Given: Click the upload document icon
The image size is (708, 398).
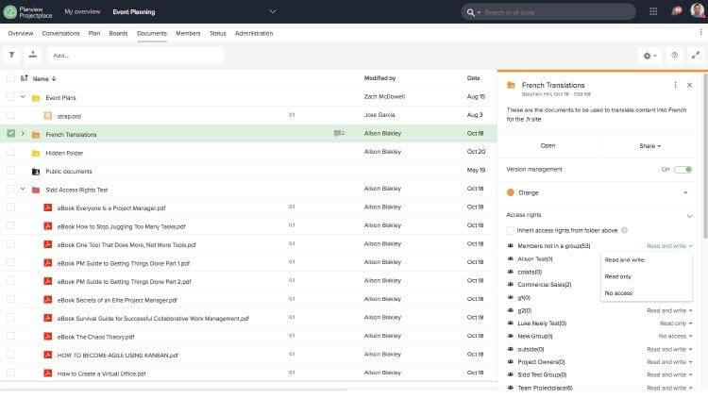Looking at the screenshot, I should (x=33, y=56).
